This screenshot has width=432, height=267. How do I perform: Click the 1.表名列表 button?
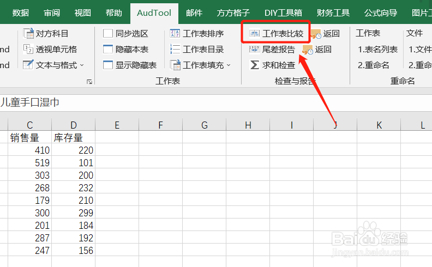(x=377, y=50)
